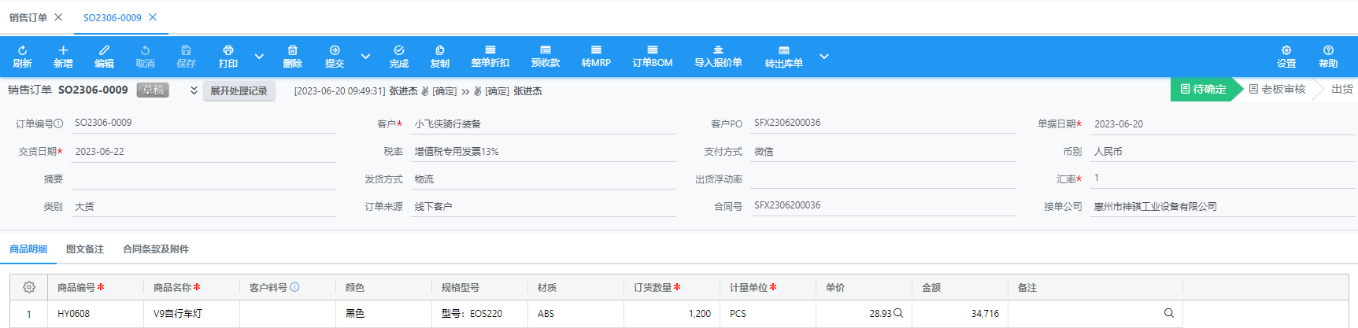1358x328 pixels.
Task: Click the 单价 magnifier icon
Action: (x=898, y=313)
